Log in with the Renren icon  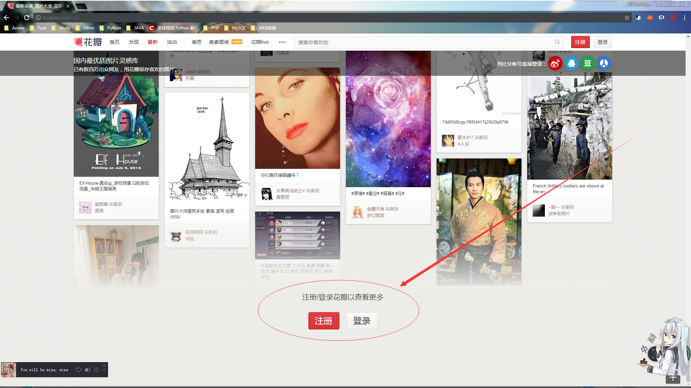[604, 64]
